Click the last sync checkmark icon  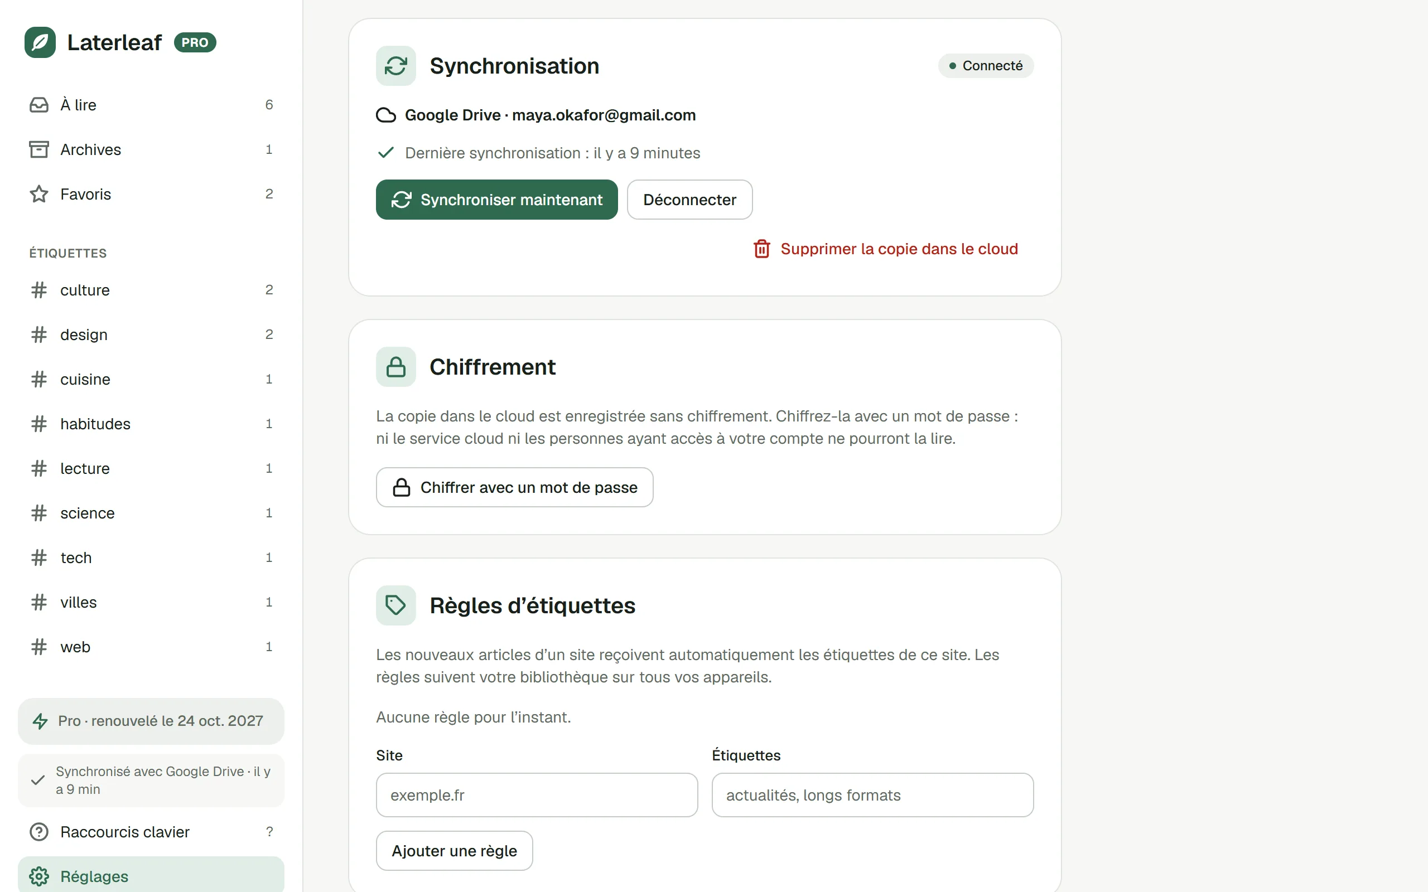coord(386,153)
